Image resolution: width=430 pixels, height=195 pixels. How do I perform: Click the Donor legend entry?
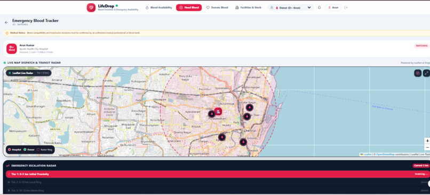pos(29,150)
